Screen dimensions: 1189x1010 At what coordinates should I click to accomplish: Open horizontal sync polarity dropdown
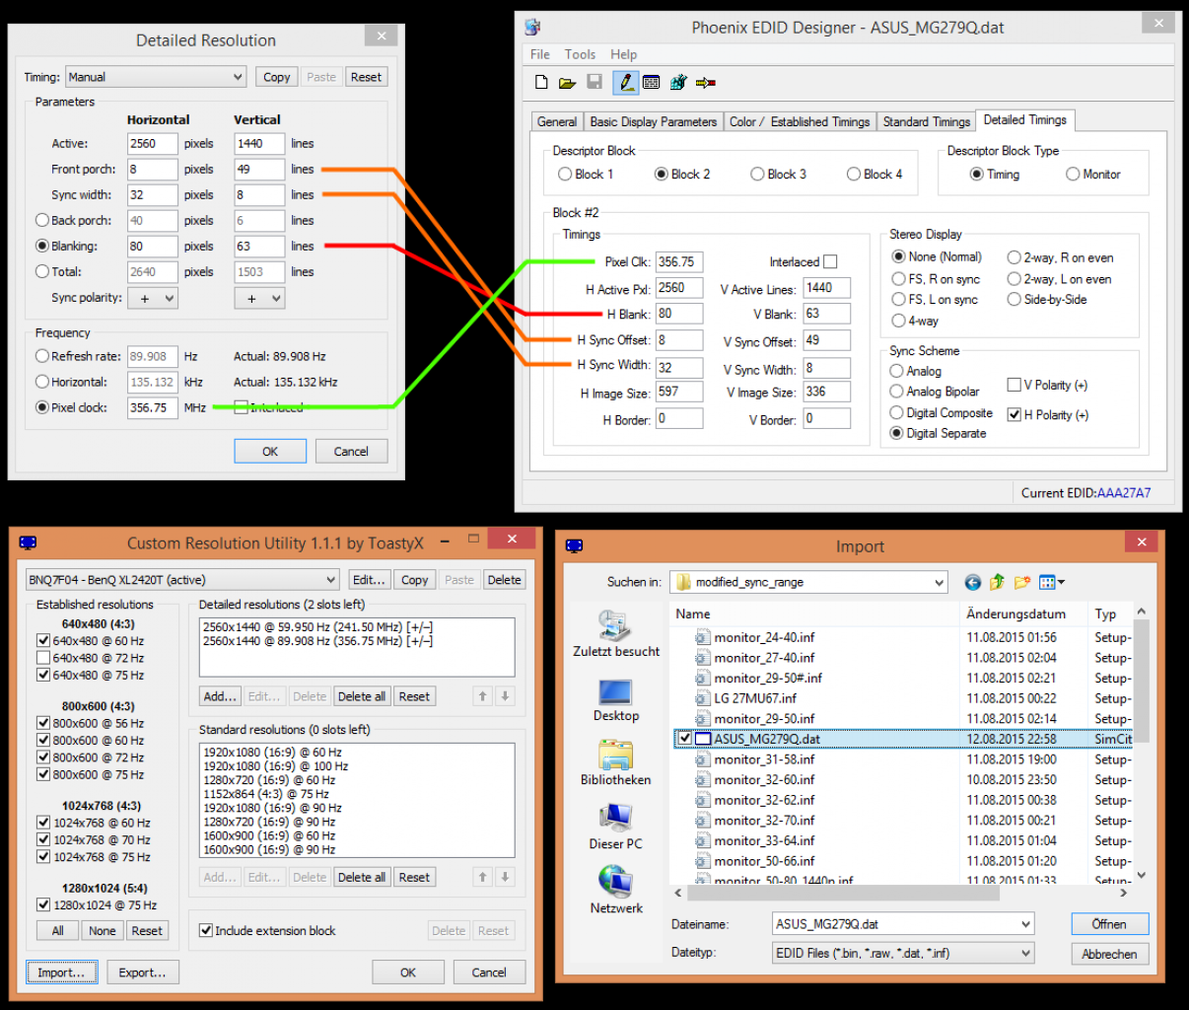point(153,298)
